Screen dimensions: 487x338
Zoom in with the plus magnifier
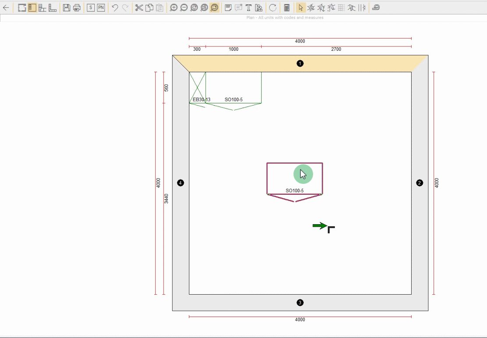pyautogui.click(x=174, y=7)
